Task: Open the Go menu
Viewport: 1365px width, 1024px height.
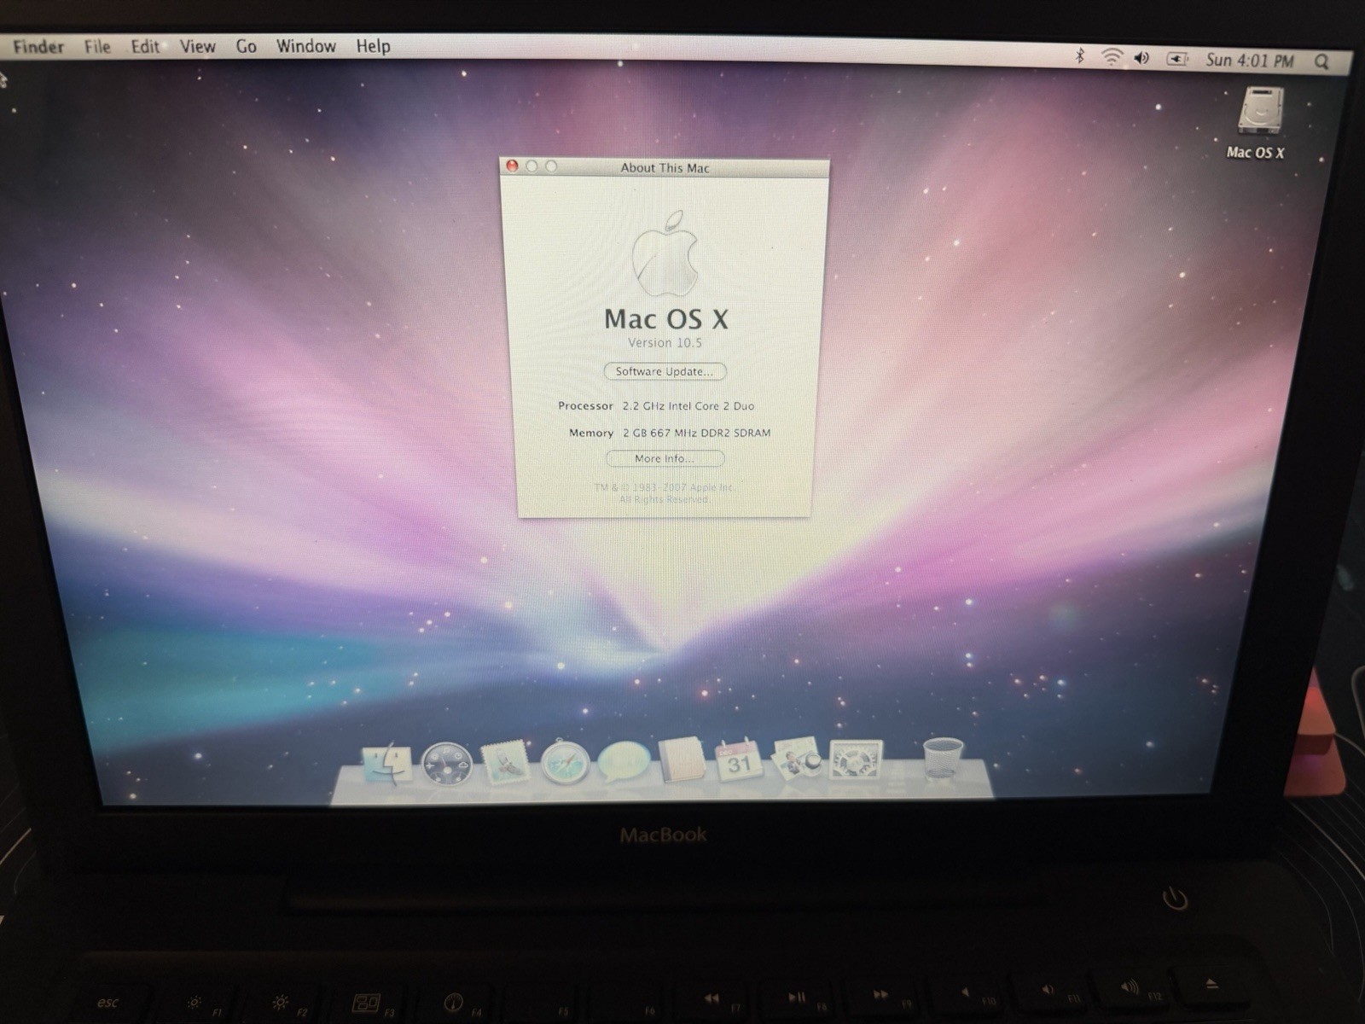Action: 246,46
